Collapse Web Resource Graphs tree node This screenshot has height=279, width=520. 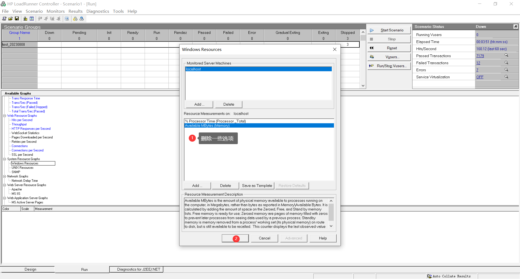(4, 116)
